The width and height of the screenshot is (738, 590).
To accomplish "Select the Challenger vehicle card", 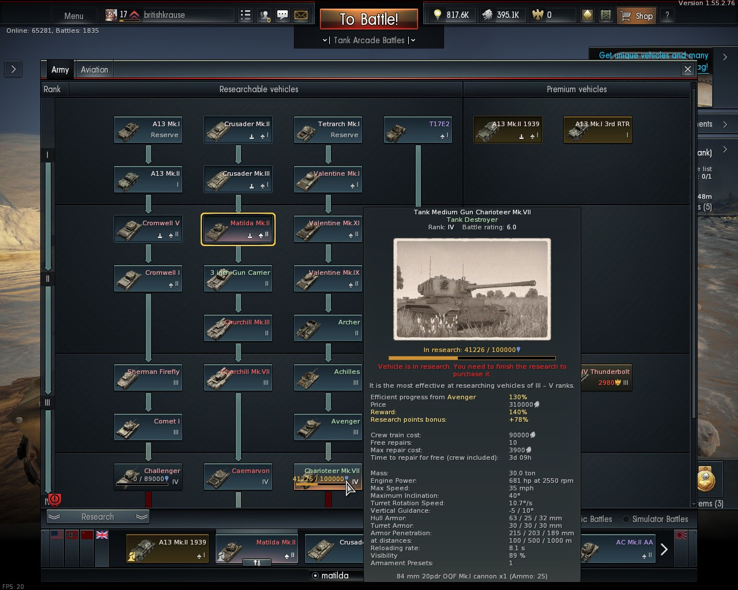I will point(148,476).
